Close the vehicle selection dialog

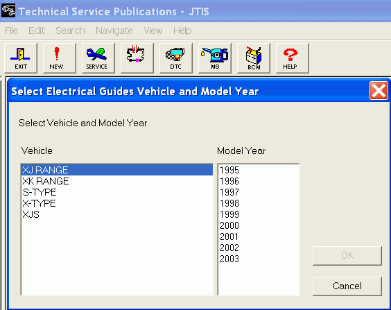click(379, 90)
